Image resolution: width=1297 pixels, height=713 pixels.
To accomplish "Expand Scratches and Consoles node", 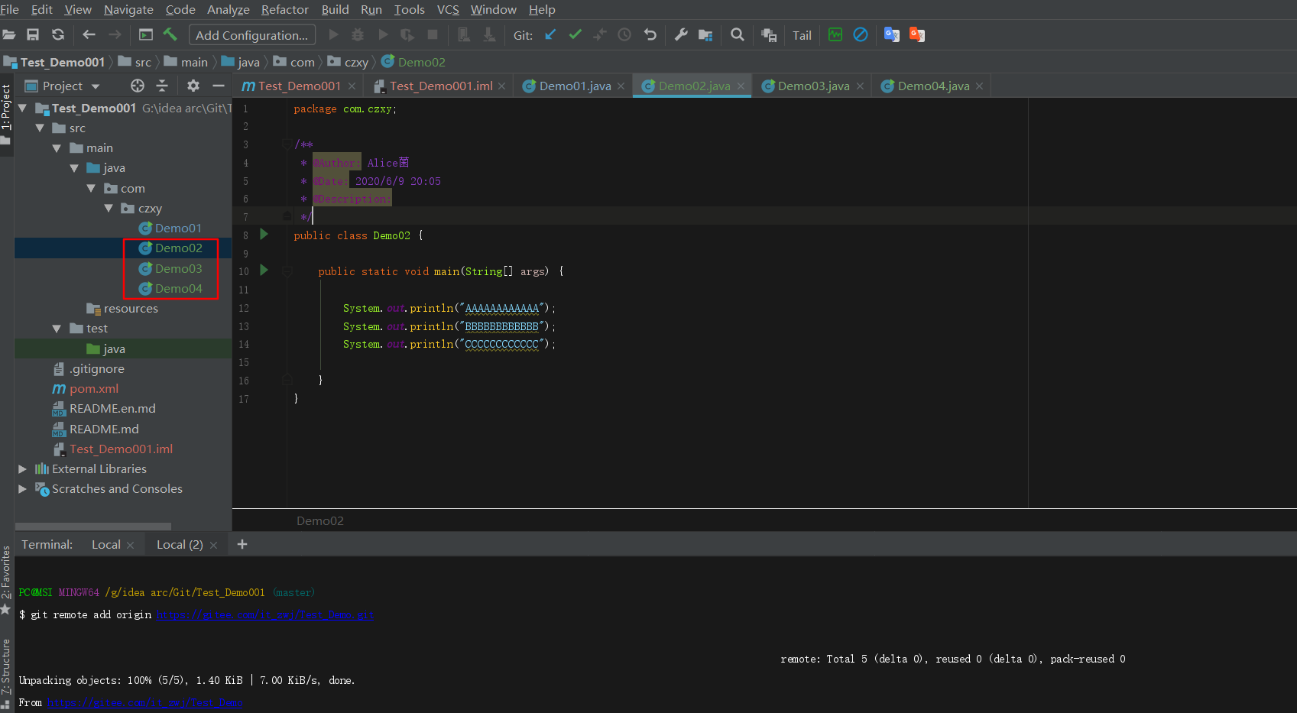I will click(22, 488).
